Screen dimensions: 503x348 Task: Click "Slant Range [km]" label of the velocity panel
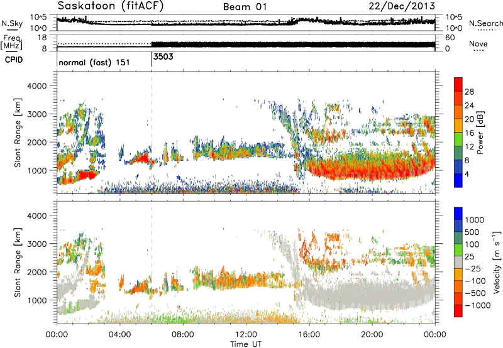tap(18, 262)
